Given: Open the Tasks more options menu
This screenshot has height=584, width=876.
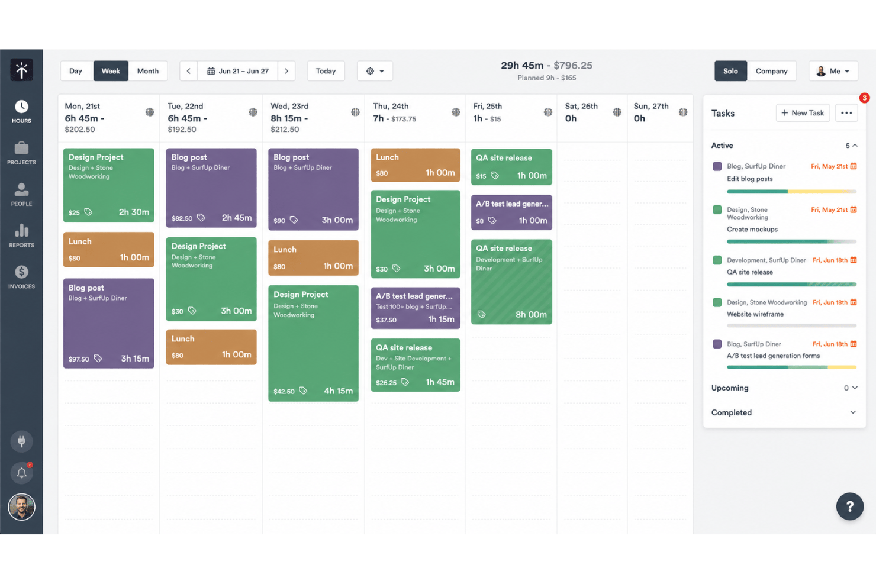Looking at the screenshot, I should tap(846, 113).
